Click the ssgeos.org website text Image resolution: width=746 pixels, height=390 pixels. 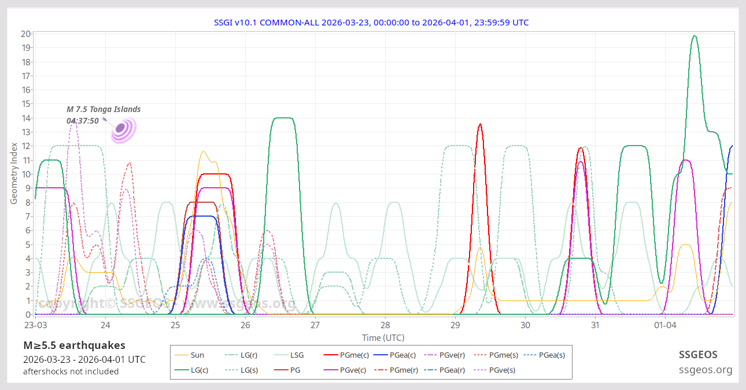706,370
